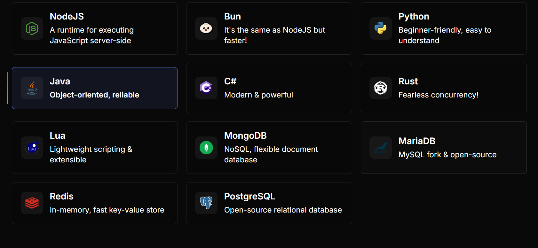
Task: Click 'MySQL fork & open-source' description
Action: pyautogui.click(x=447, y=155)
